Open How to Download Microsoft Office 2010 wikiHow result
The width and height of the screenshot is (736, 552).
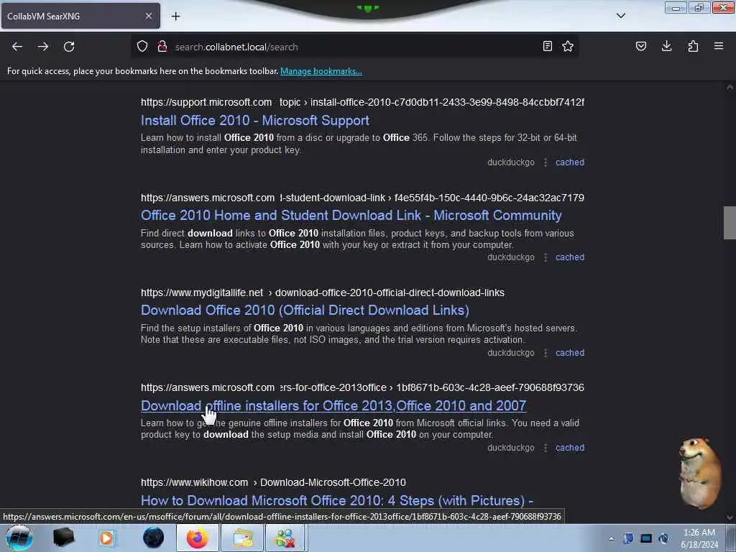[x=337, y=500]
